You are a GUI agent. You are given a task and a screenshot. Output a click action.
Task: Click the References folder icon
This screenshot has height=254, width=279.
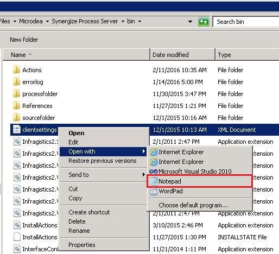tap(16, 106)
